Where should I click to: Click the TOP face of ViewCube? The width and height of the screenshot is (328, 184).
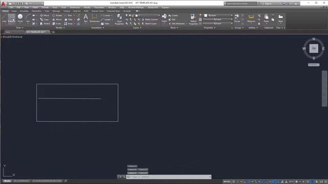(314, 49)
